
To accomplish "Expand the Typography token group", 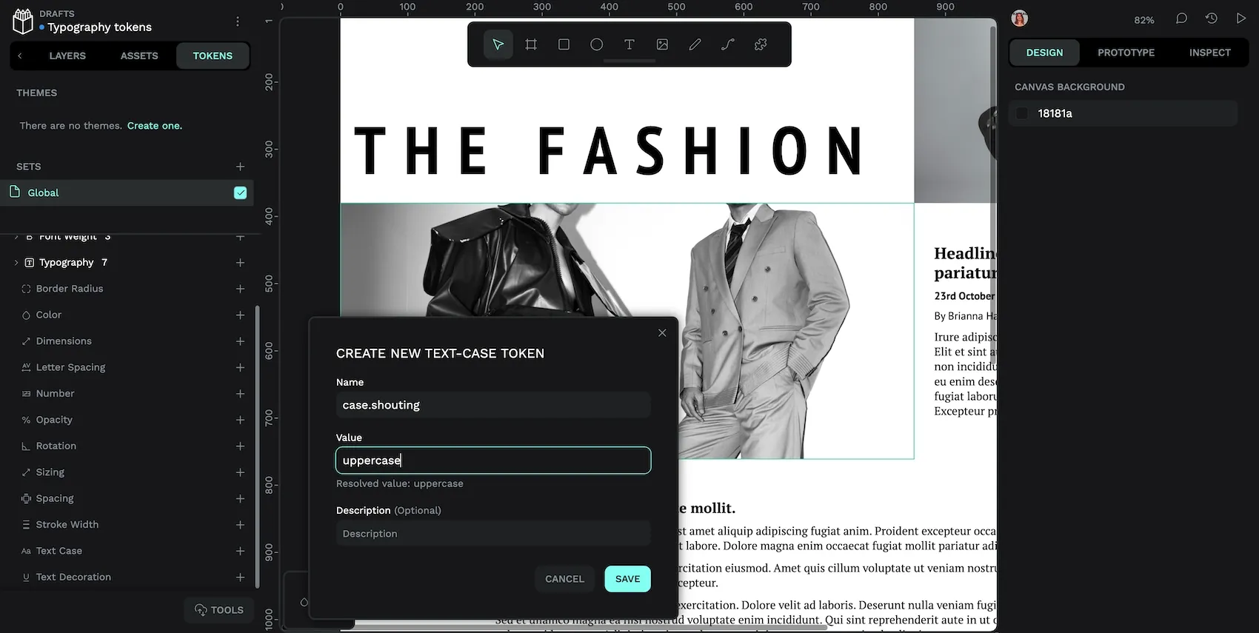I will click(16, 262).
